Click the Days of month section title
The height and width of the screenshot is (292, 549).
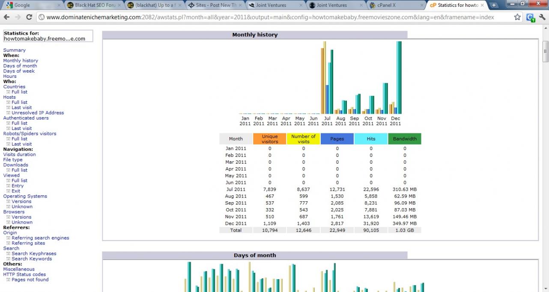(x=255, y=256)
